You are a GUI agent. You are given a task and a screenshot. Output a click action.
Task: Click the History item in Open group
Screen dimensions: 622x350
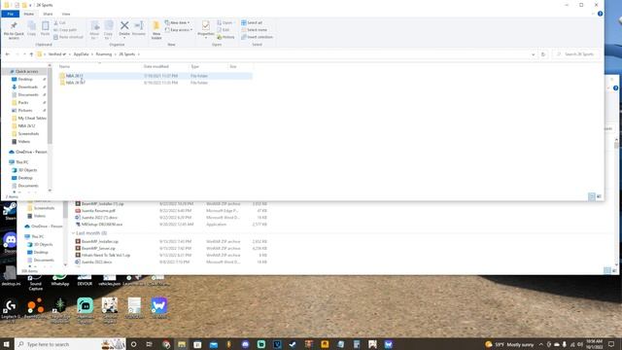[225, 37]
